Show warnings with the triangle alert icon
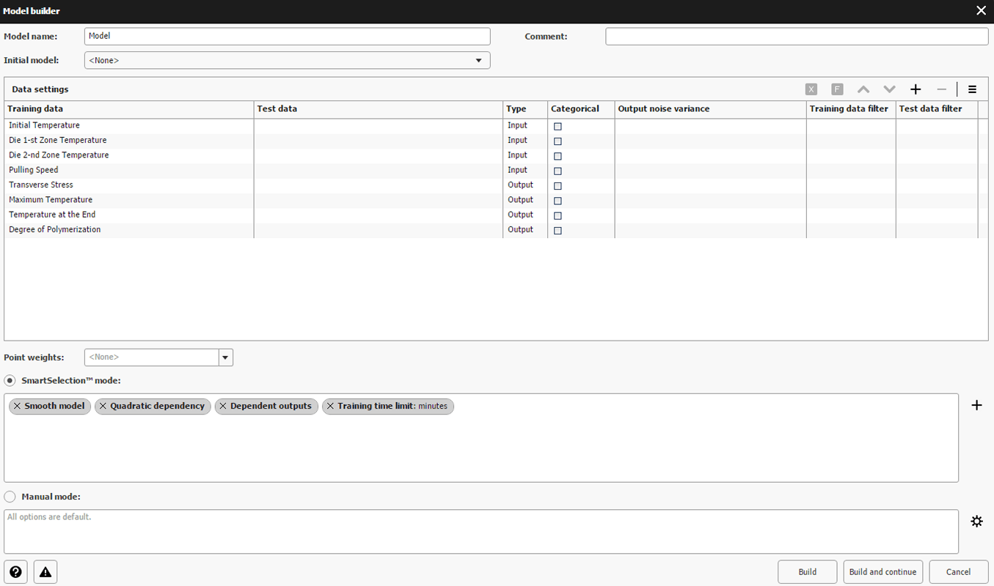The height and width of the screenshot is (586, 994). point(45,572)
